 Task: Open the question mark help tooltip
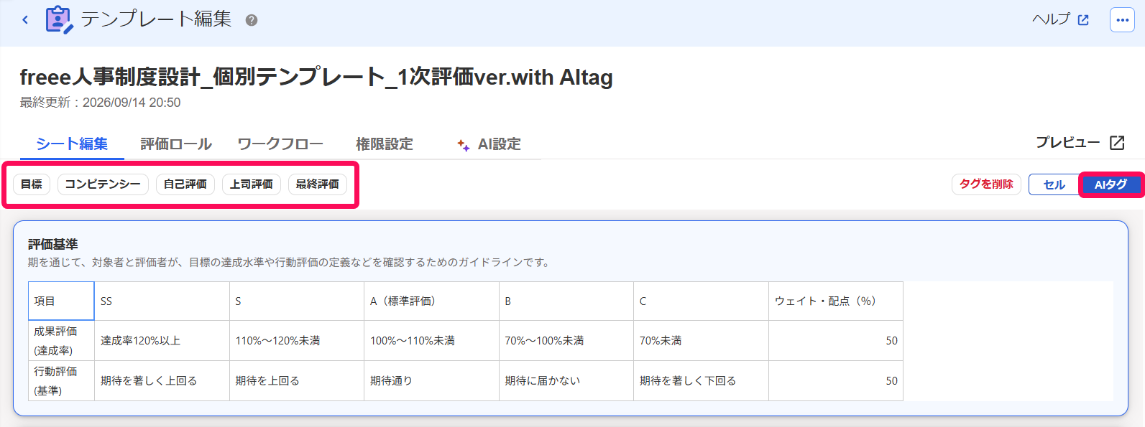(x=252, y=20)
